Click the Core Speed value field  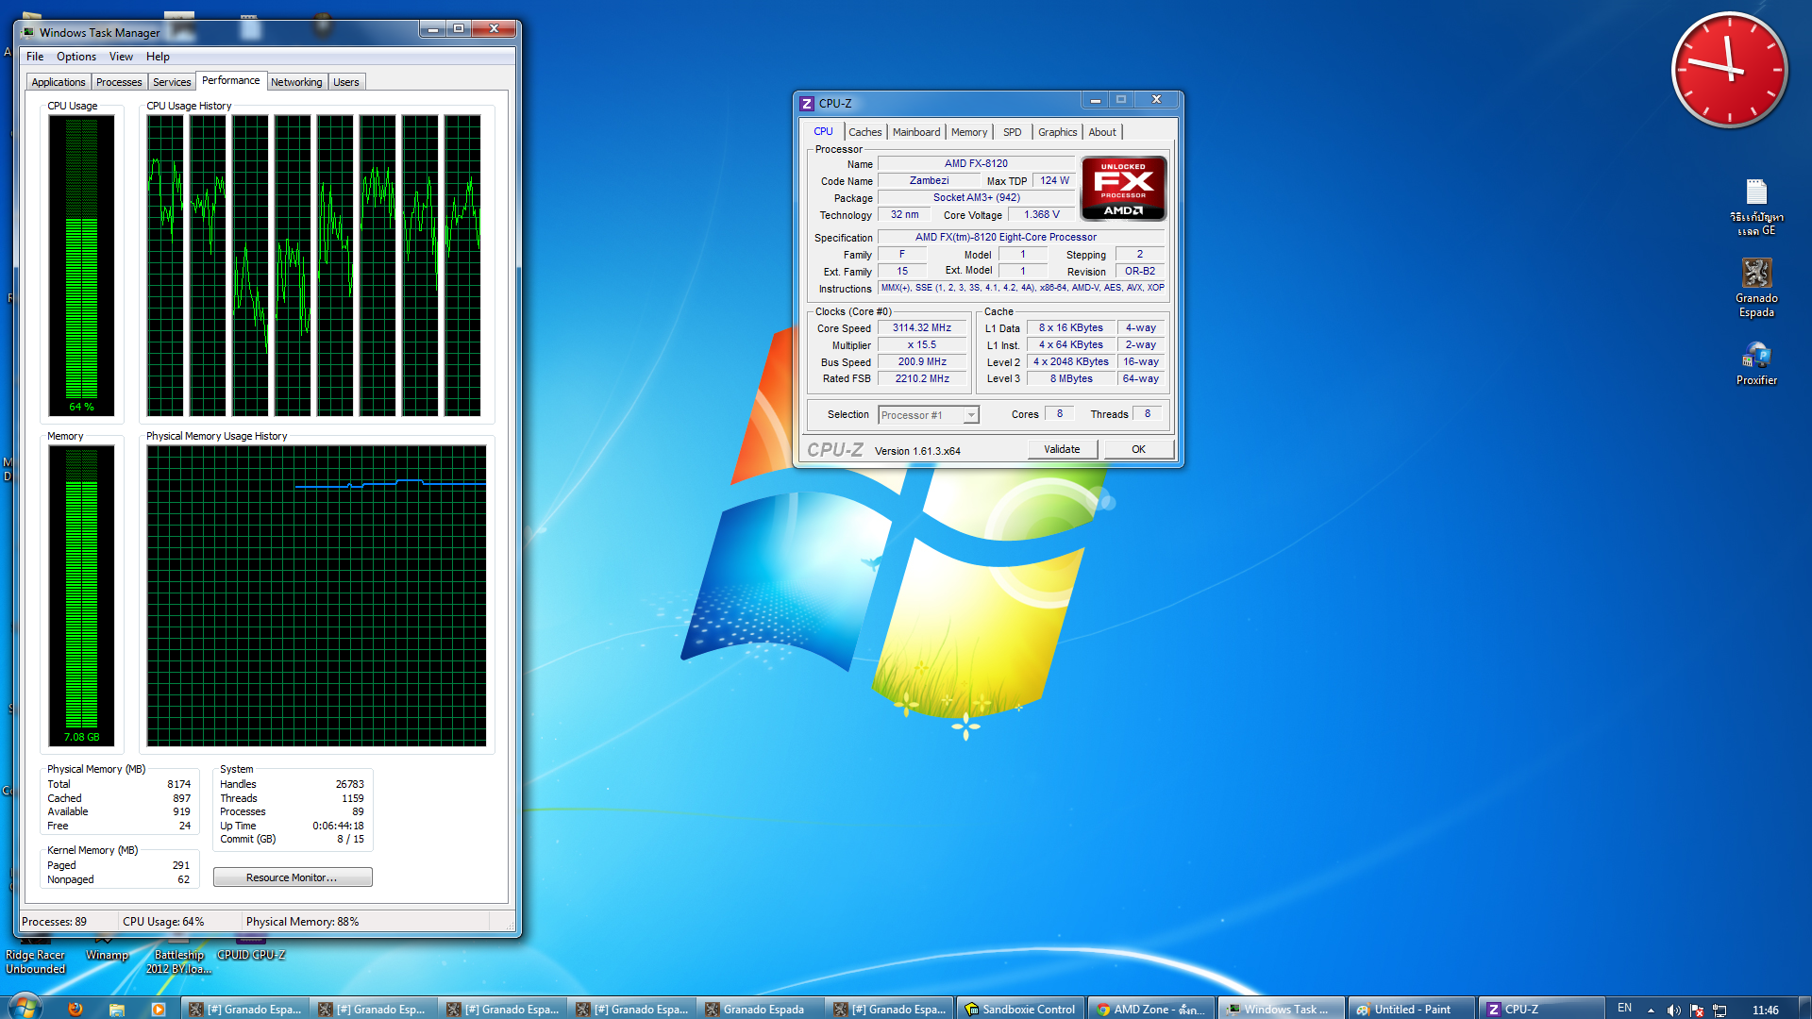(x=922, y=328)
